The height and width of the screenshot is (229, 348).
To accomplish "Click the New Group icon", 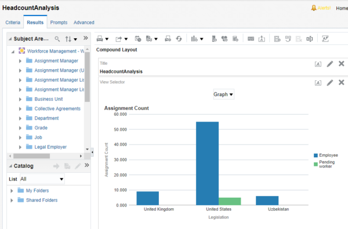I will (214, 39).
